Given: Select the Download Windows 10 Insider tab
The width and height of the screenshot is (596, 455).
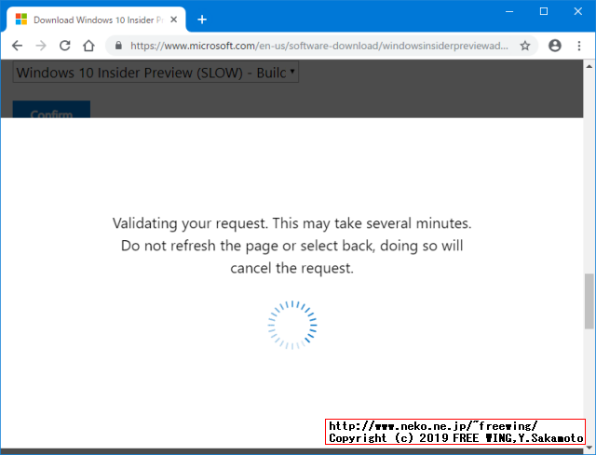Looking at the screenshot, I should [x=96, y=20].
